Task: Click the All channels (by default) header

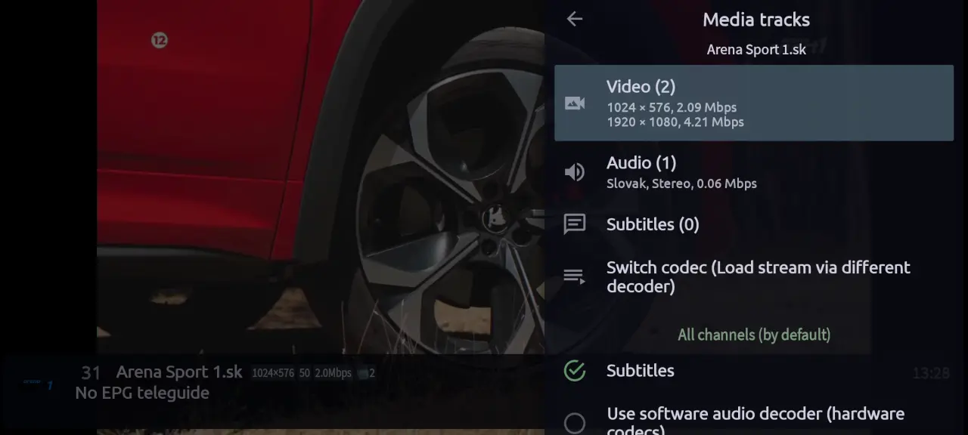Action: coord(754,335)
